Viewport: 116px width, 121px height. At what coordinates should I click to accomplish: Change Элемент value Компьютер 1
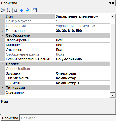pyautogui.click(x=83, y=83)
